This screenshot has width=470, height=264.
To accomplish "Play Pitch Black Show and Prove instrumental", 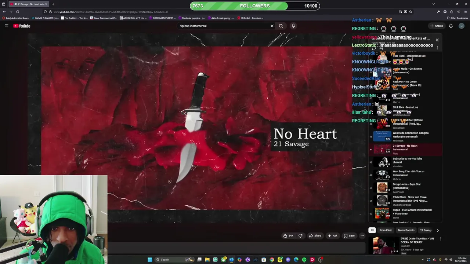I will [405, 201].
